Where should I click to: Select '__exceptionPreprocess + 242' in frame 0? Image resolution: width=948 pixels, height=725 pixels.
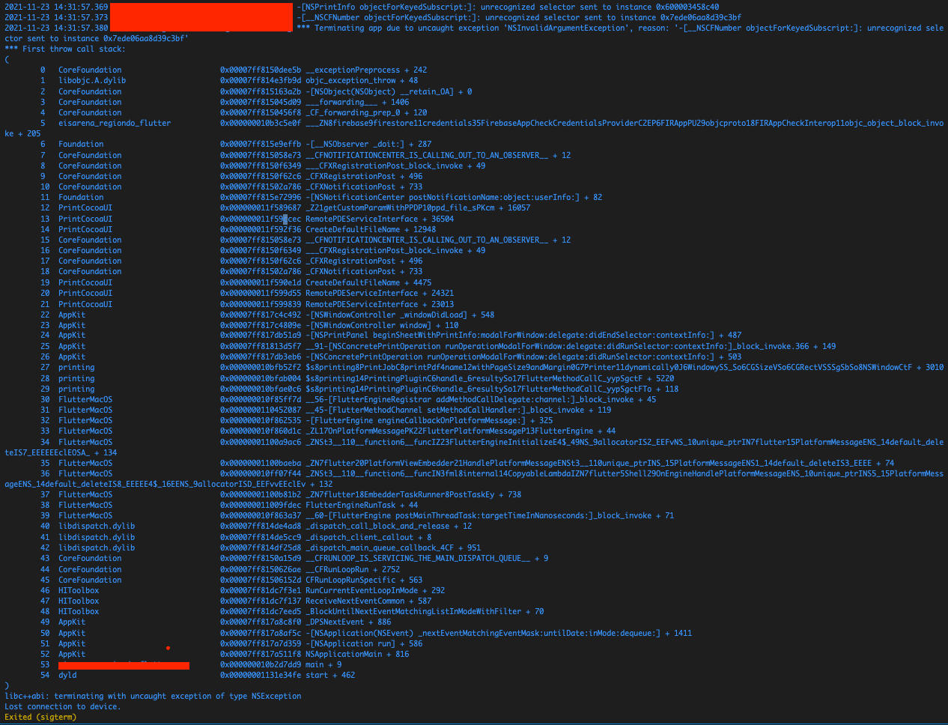(366, 70)
